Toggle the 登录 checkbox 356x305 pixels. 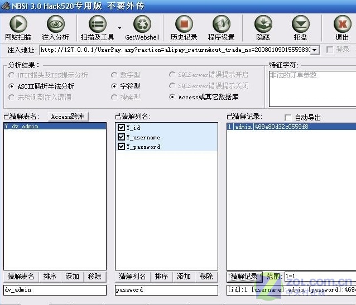click(329, 50)
